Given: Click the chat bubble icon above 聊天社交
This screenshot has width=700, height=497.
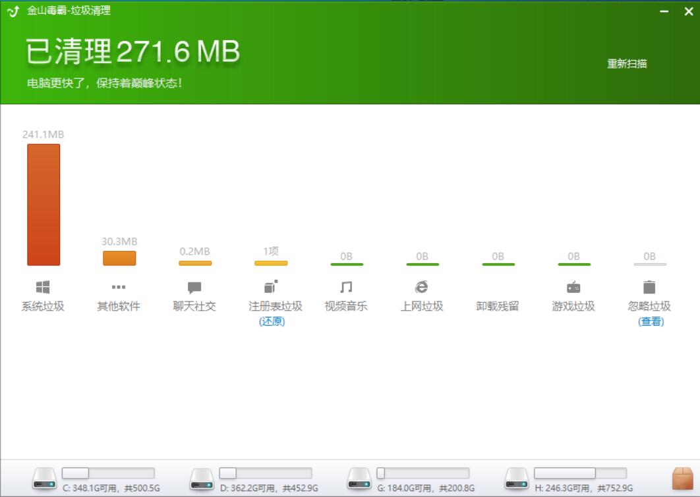Looking at the screenshot, I should (194, 288).
